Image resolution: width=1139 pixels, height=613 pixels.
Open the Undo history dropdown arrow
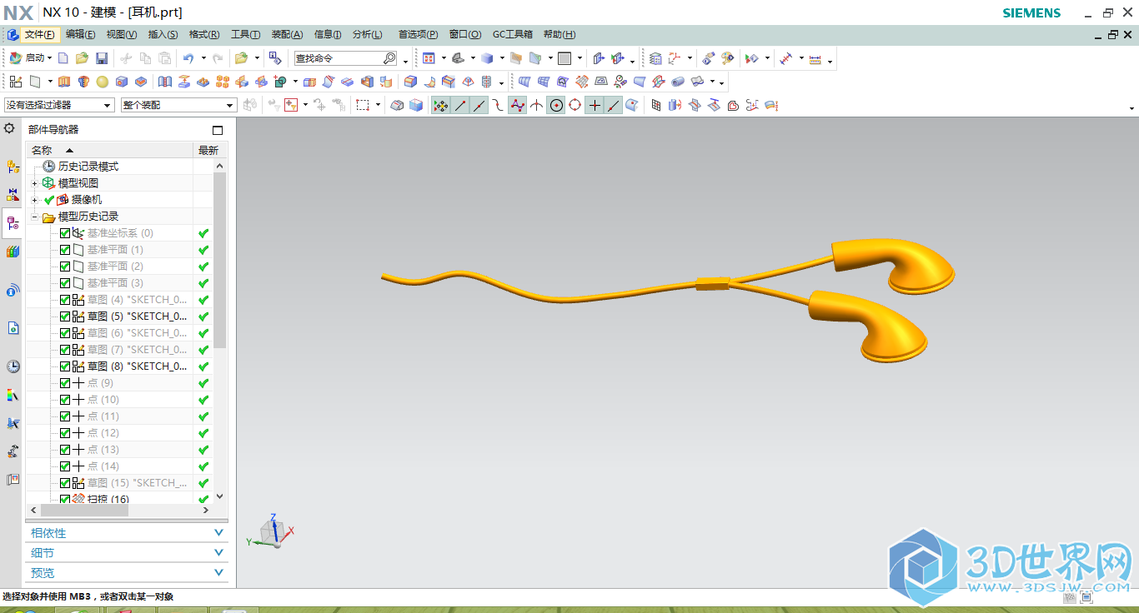pyautogui.click(x=203, y=58)
